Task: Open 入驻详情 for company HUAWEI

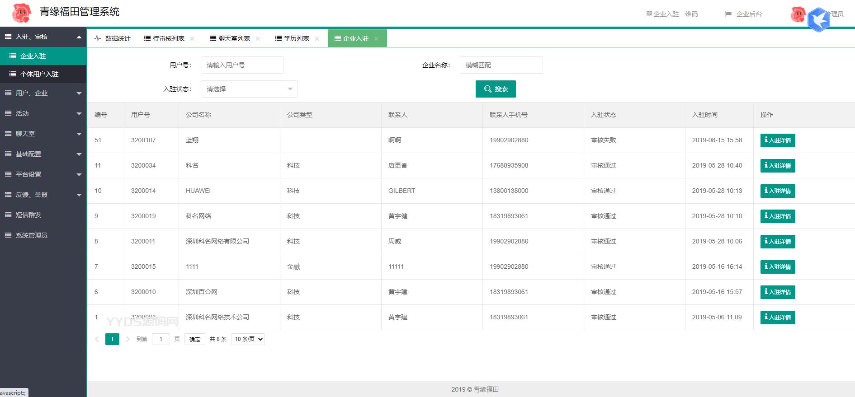Action: pyautogui.click(x=778, y=191)
